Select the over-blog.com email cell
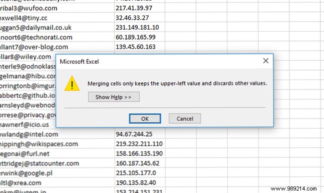This screenshot has width=324, height=193. pyautogui.click(x=57, y=46)
